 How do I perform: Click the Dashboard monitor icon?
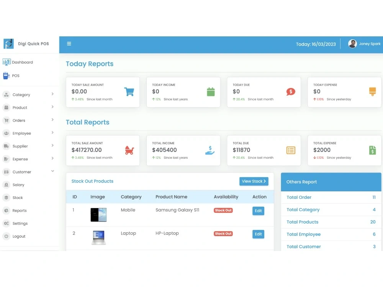point(7,62)
